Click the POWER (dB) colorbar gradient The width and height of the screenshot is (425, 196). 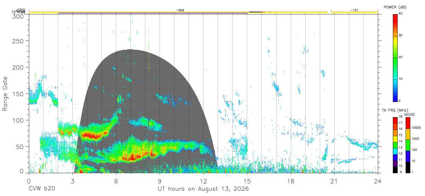click(395, 57)
